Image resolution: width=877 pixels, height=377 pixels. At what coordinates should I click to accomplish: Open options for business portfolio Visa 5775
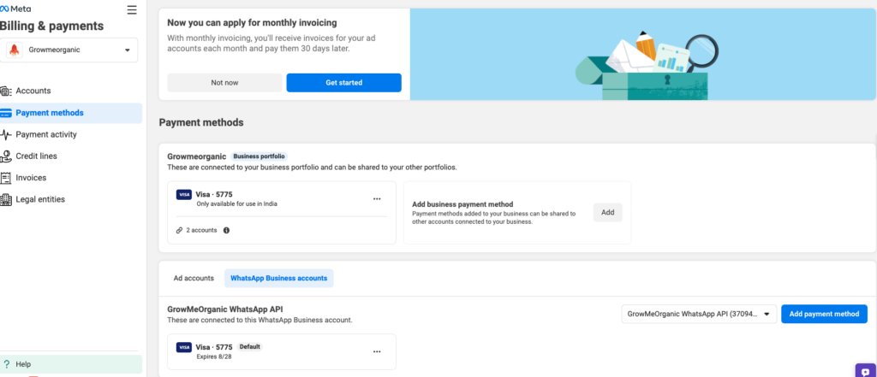pyautogui.click(x=377, y=199)
